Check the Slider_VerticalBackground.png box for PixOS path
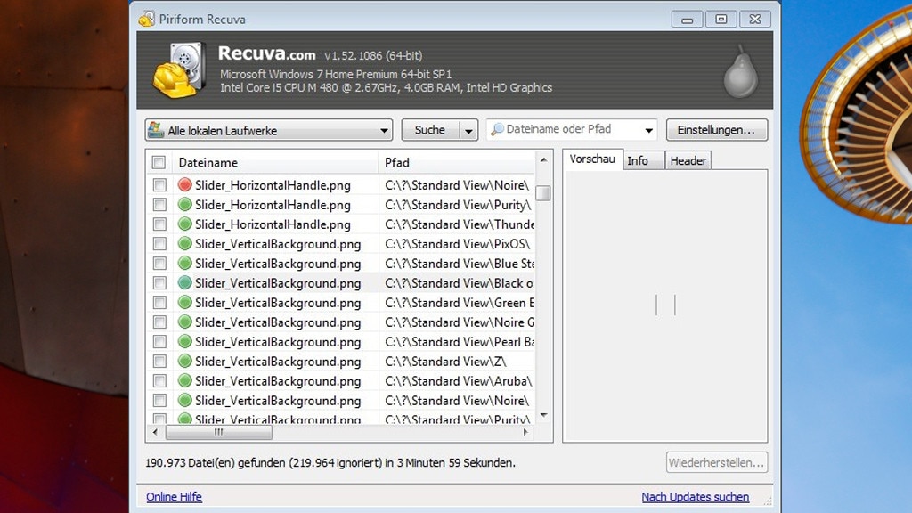Screen dimensions: 912x513 tap(159, 244)
